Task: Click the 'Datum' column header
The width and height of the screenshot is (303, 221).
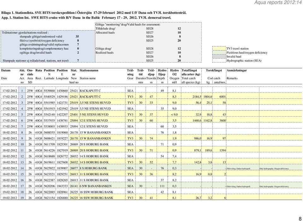Action: click(6, 70)
